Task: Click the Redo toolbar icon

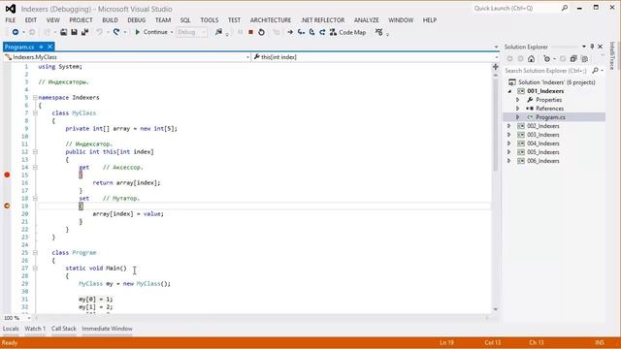Action: click(116, 32)
